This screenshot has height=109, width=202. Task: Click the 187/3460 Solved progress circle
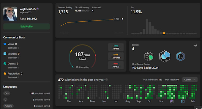coord(83,56)
